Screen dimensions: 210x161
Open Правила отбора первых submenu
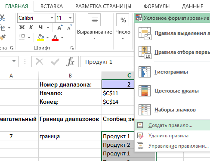click(x=173, y=52)
